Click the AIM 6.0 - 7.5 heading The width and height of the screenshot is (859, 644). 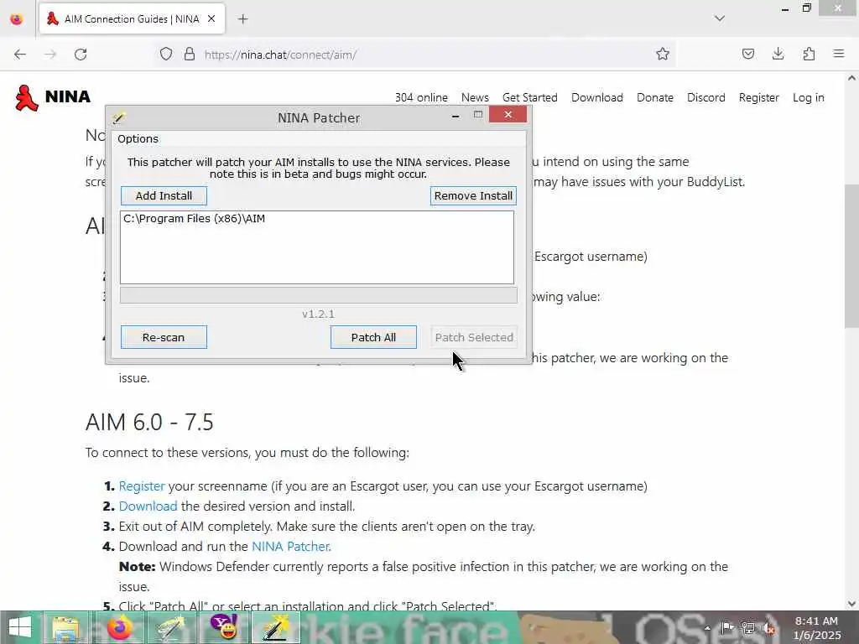pyautogui.click(x=149, y=423)
